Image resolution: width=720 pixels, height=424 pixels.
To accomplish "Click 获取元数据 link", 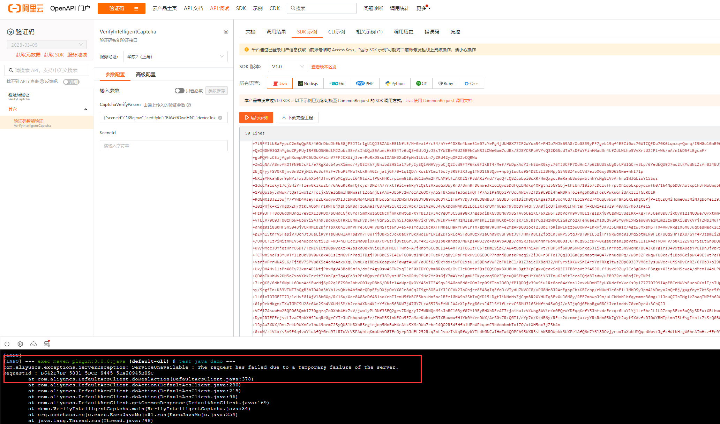I will pyautogui.click(x=28, y=55).
